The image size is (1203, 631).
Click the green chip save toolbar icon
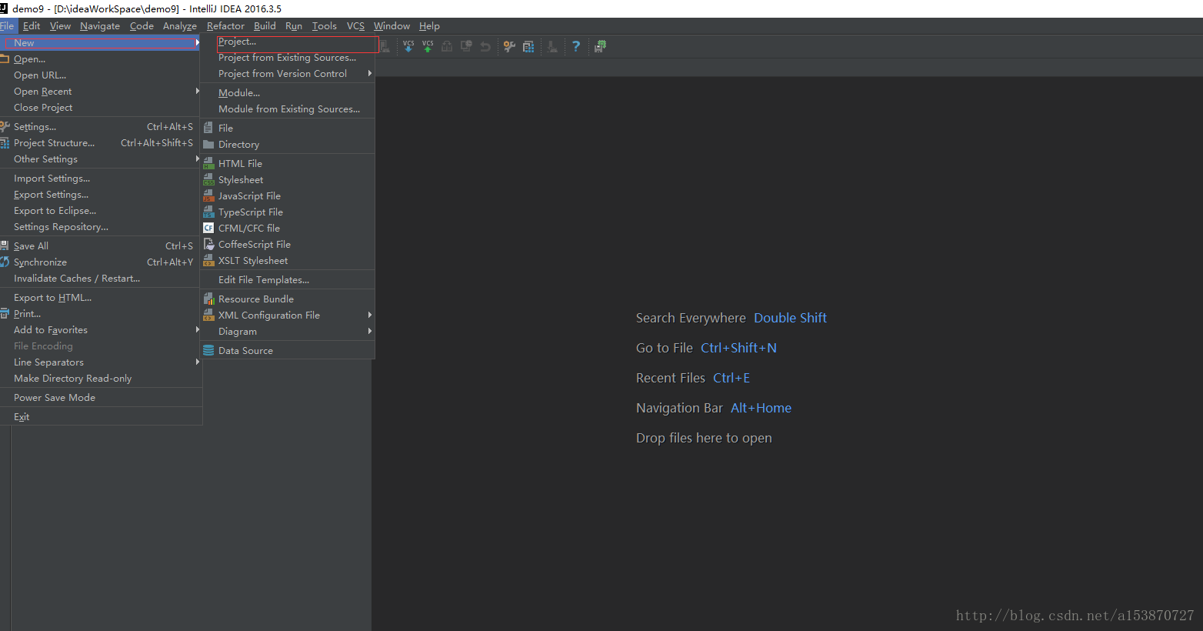click(x=600, y=46)
